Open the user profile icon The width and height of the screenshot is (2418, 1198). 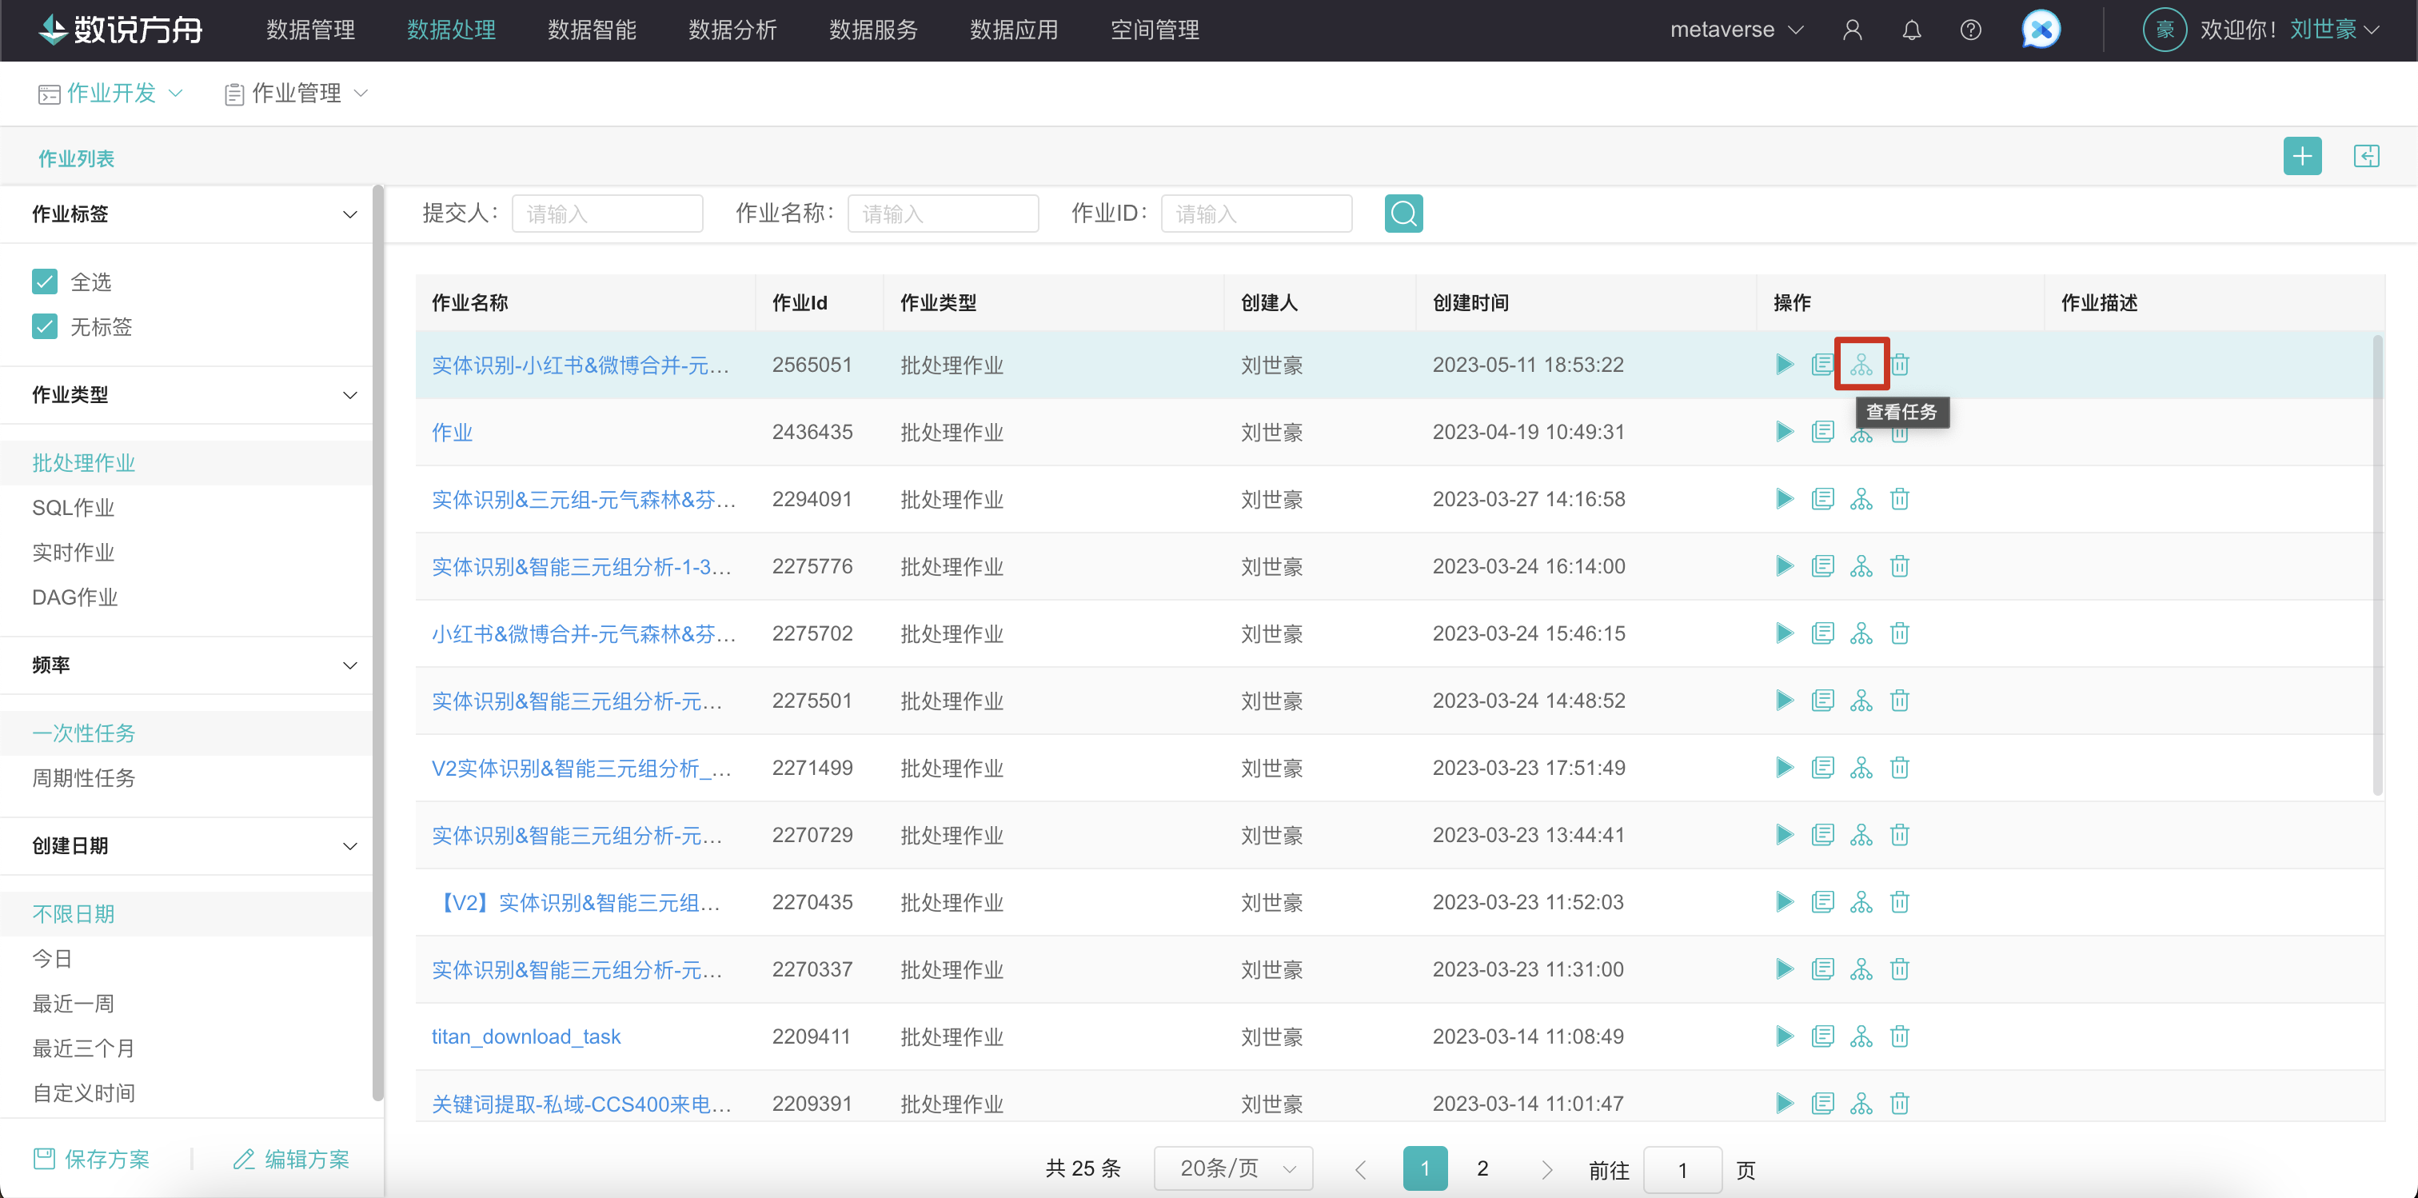[x=1852, y=30]
